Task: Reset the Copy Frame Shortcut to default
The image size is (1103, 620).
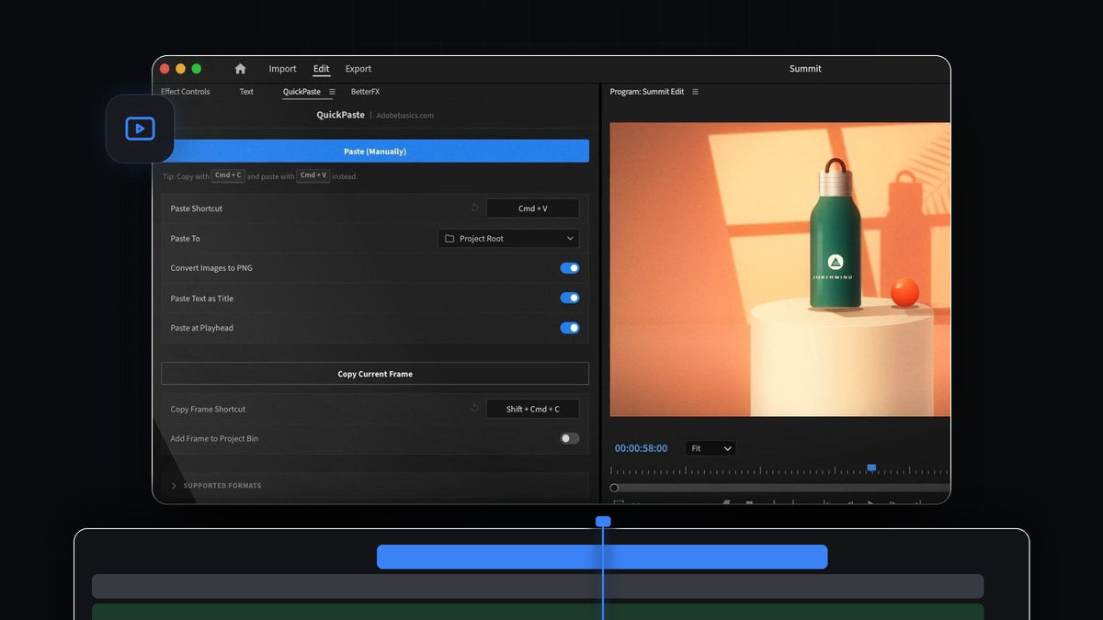Action: (474, 409)
